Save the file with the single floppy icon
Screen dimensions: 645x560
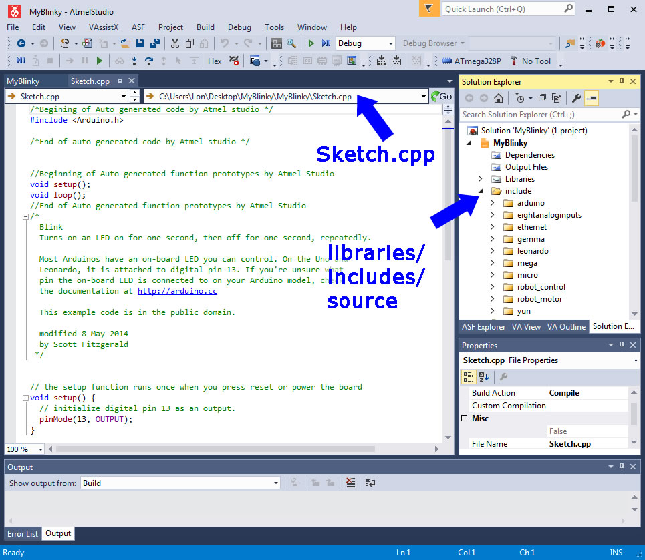(x=140, y=43)
